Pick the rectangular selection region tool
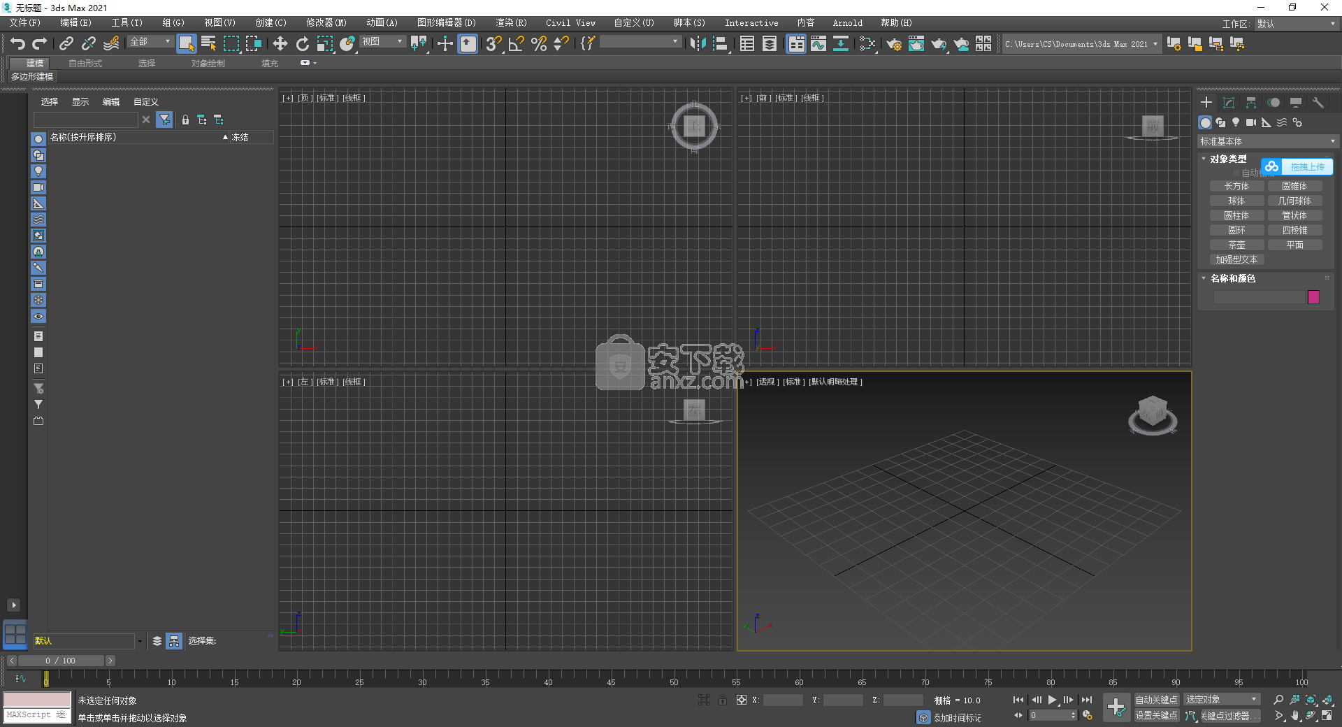This screenshot has width=1342, height=727. 231,44
